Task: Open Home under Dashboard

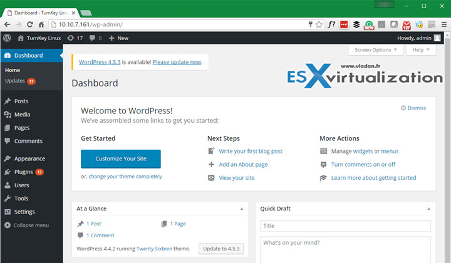Action: tap(13, 70)
